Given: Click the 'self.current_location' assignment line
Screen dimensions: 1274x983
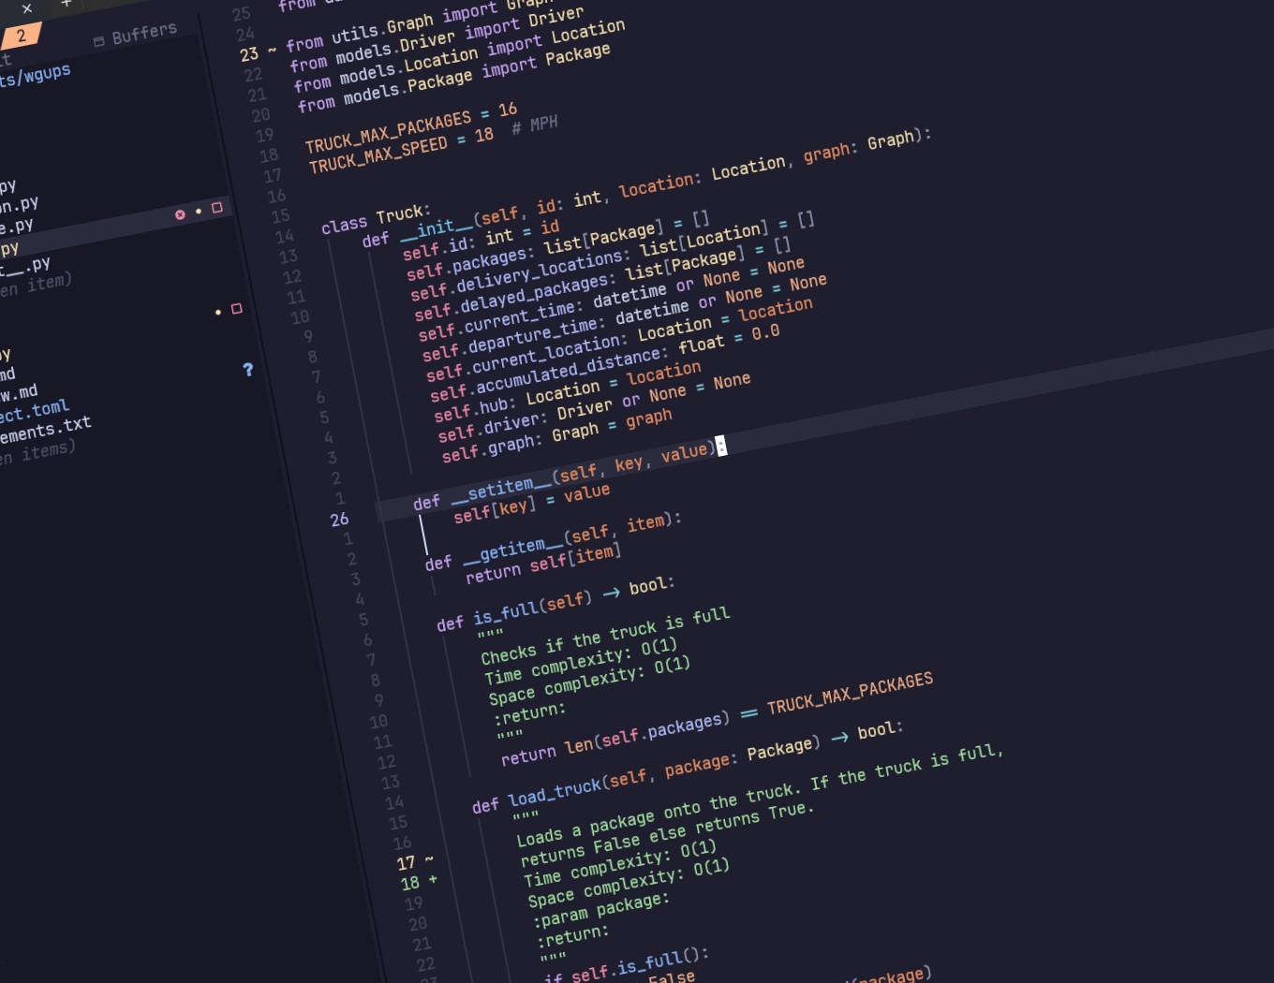Looking at the screenshot, I should tap(619, 340).
